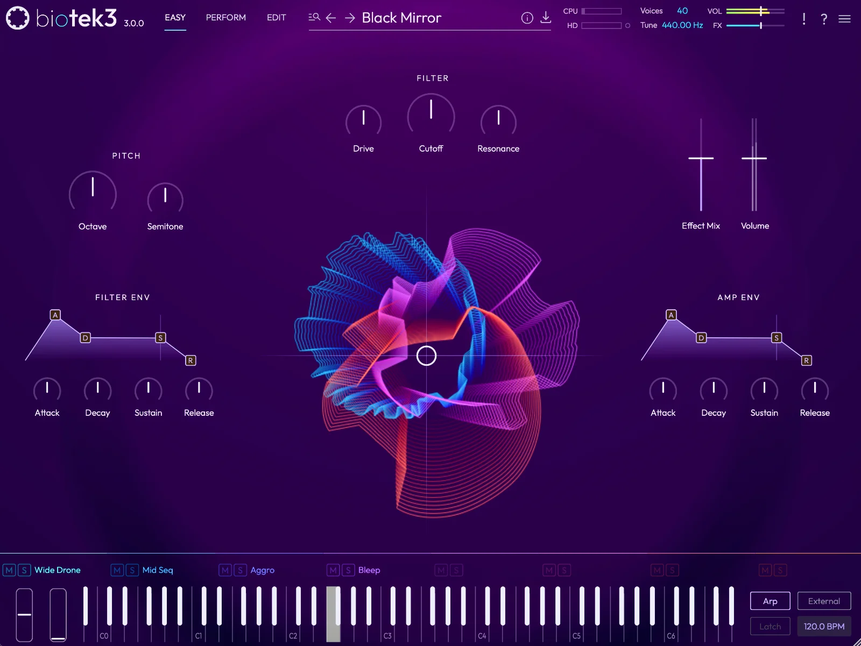Solo the Mid Seq layer
The width and height of the screenshot is (861, 646).
(x=132, y=570)
